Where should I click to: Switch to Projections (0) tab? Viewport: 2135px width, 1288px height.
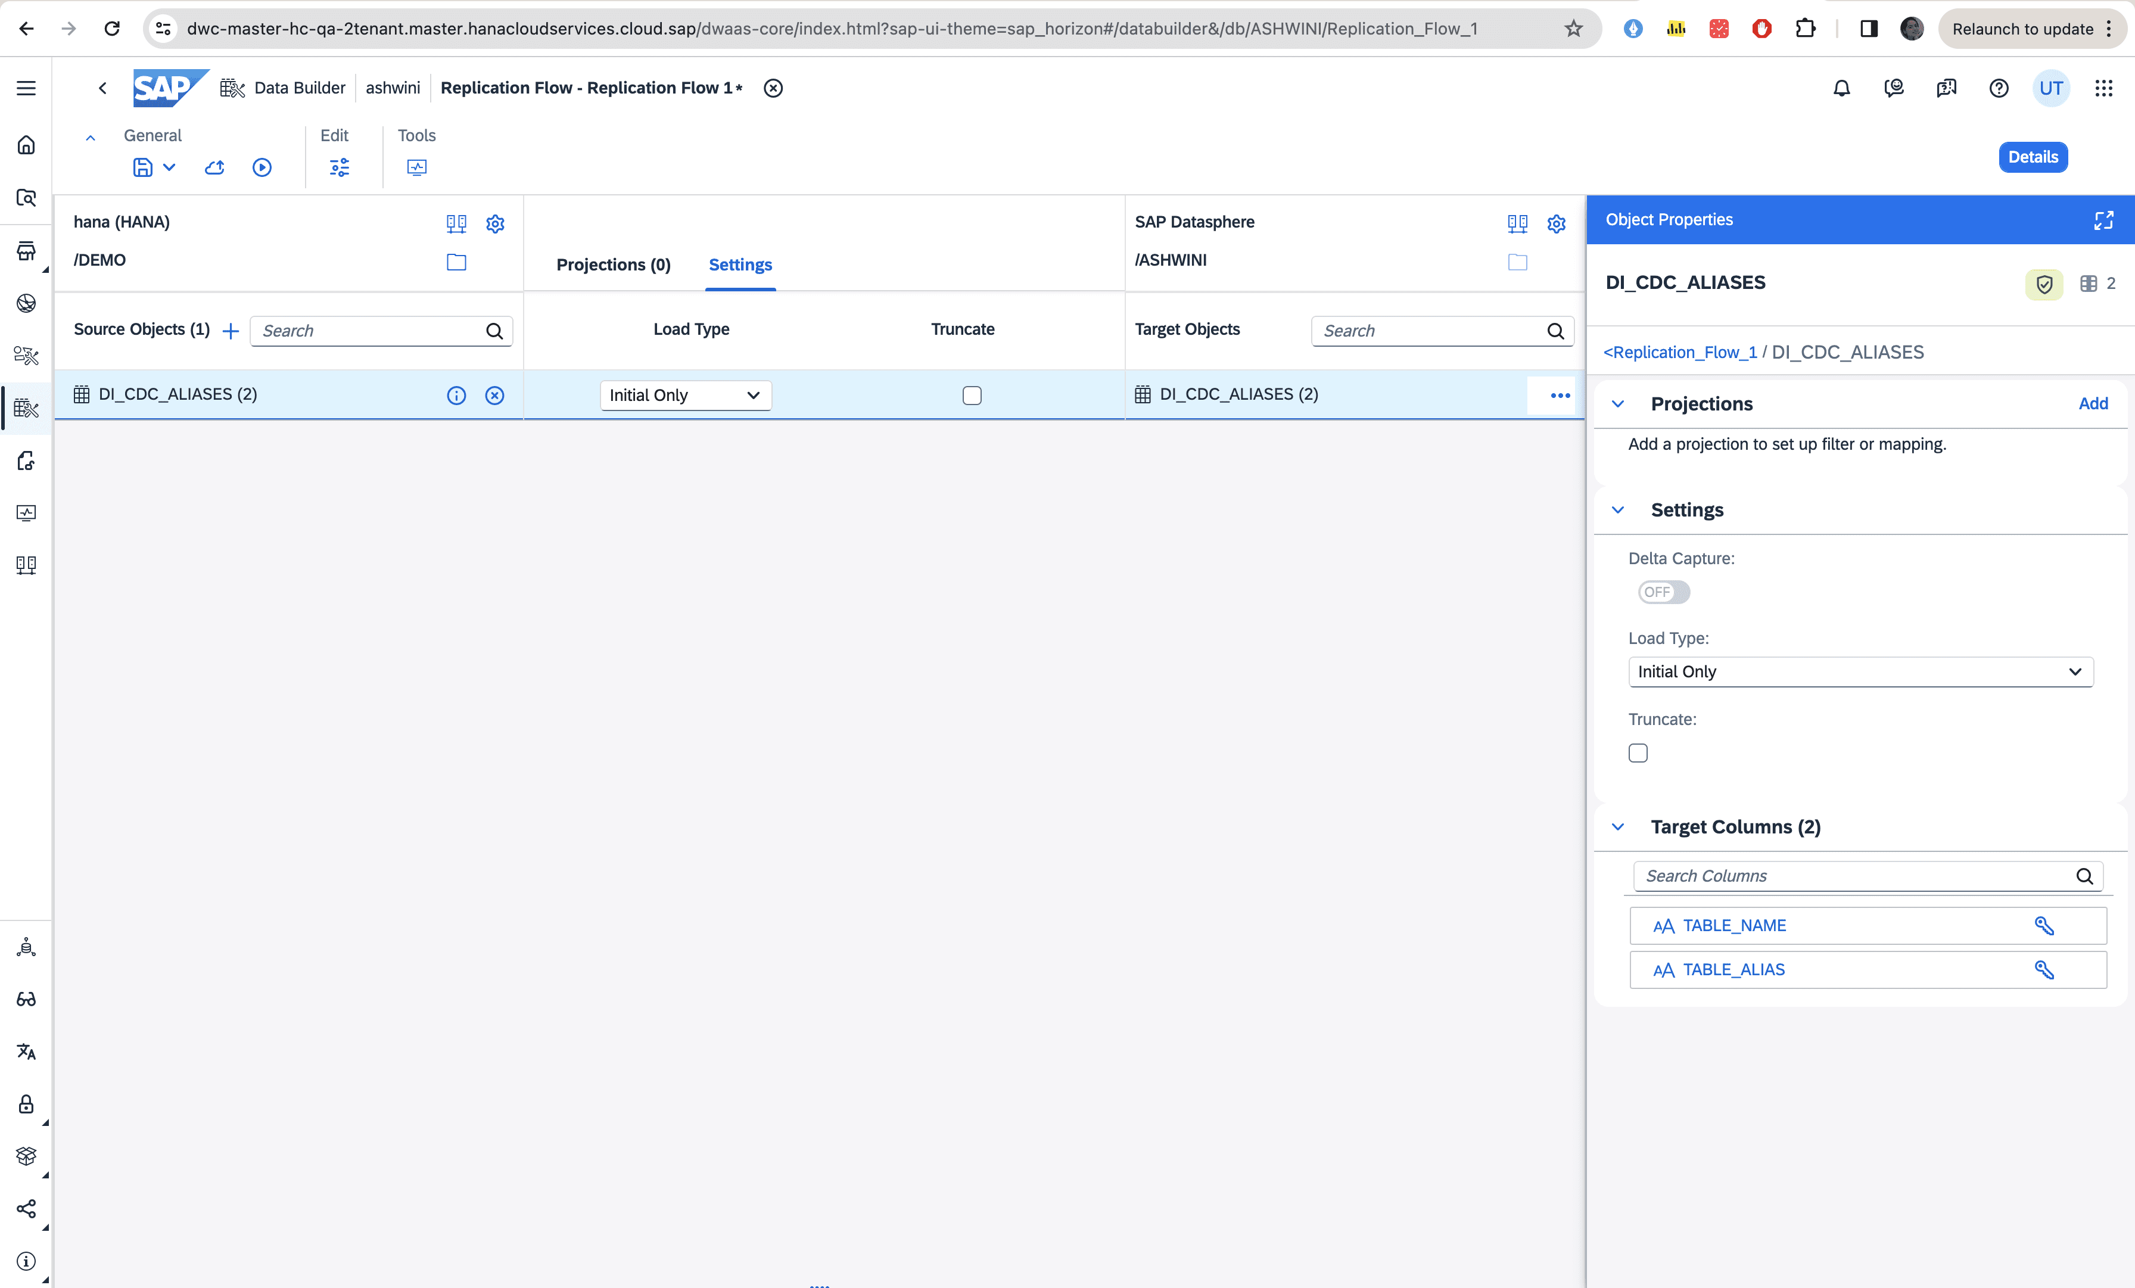(x=612, y=265)
